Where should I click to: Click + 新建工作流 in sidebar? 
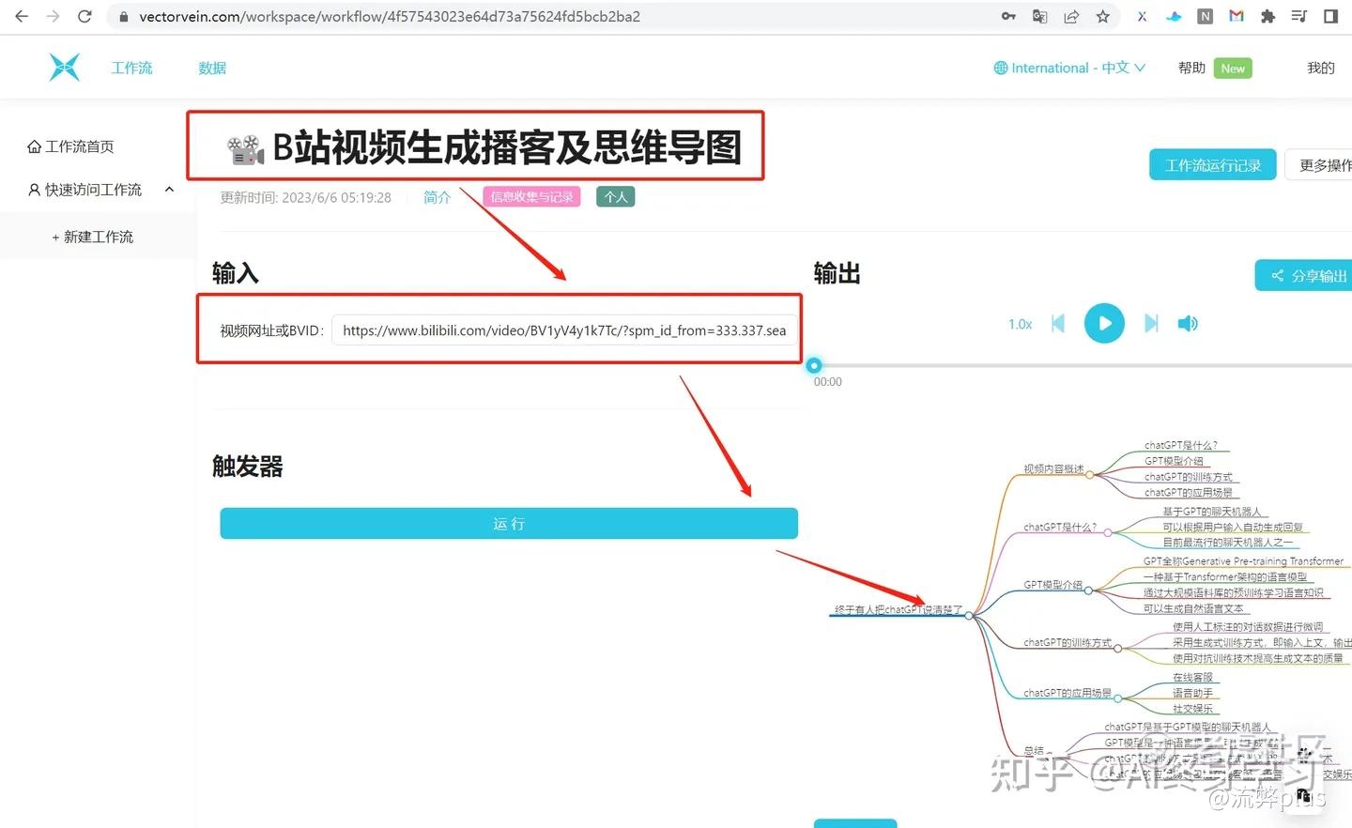tap(92, 237)
